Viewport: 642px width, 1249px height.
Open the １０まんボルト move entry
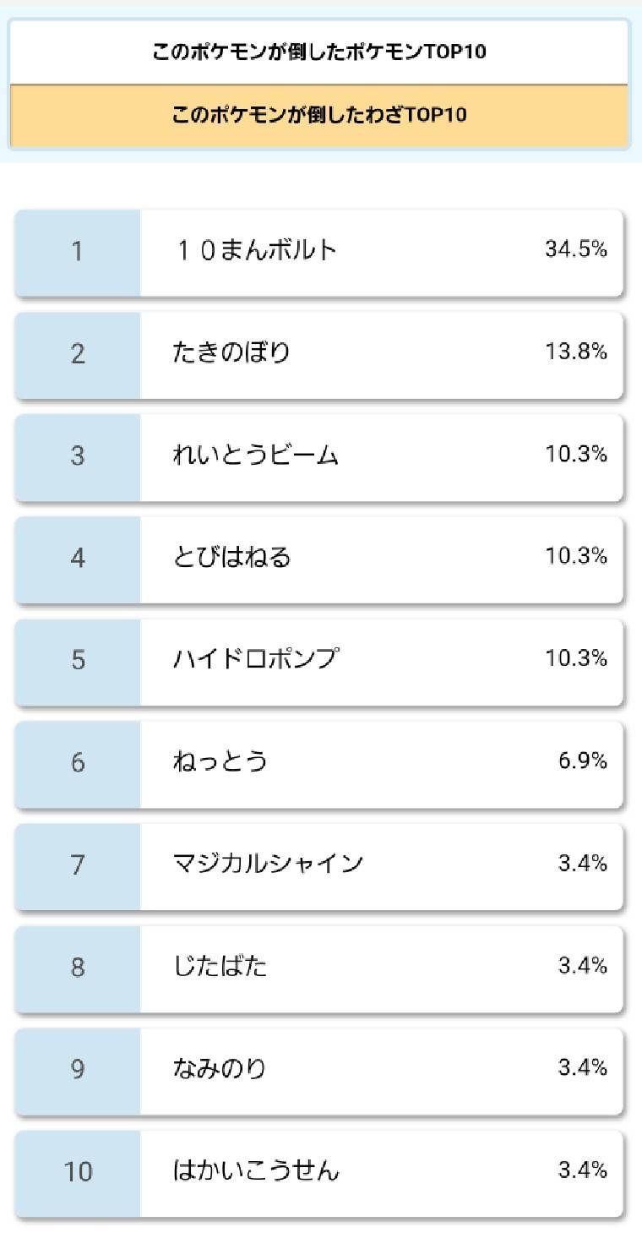point(318,253)
